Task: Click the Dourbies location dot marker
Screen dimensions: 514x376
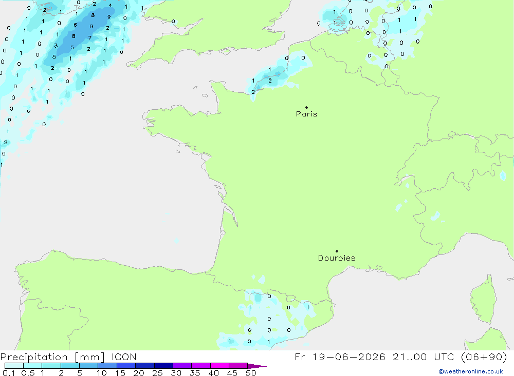Action: tap(337, 251)
